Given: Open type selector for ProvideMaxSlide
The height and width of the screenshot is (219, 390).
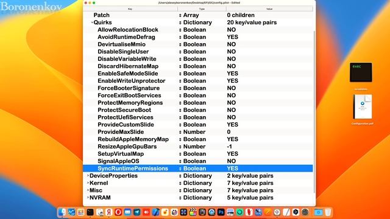Looking at the screenshot, I should click(180, 132).
